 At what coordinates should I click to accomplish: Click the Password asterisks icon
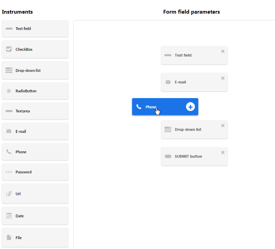pyautogui.click(x=9, y=172)
